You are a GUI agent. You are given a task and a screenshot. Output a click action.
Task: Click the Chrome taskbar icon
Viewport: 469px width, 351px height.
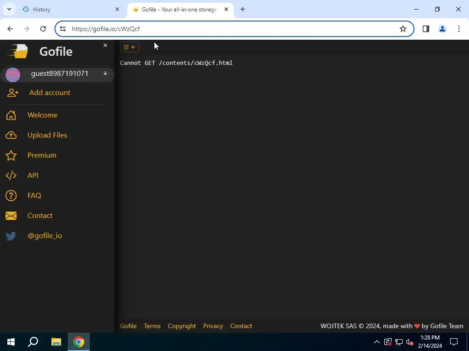(79, 342)
